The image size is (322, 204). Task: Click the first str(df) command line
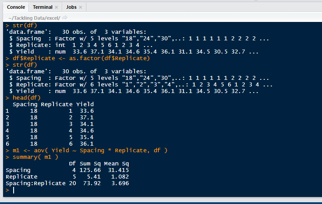click(21, 25)
